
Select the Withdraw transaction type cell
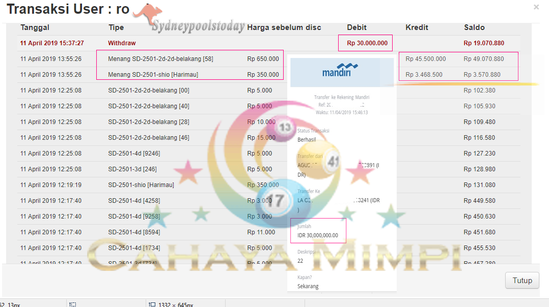point(122,43)
